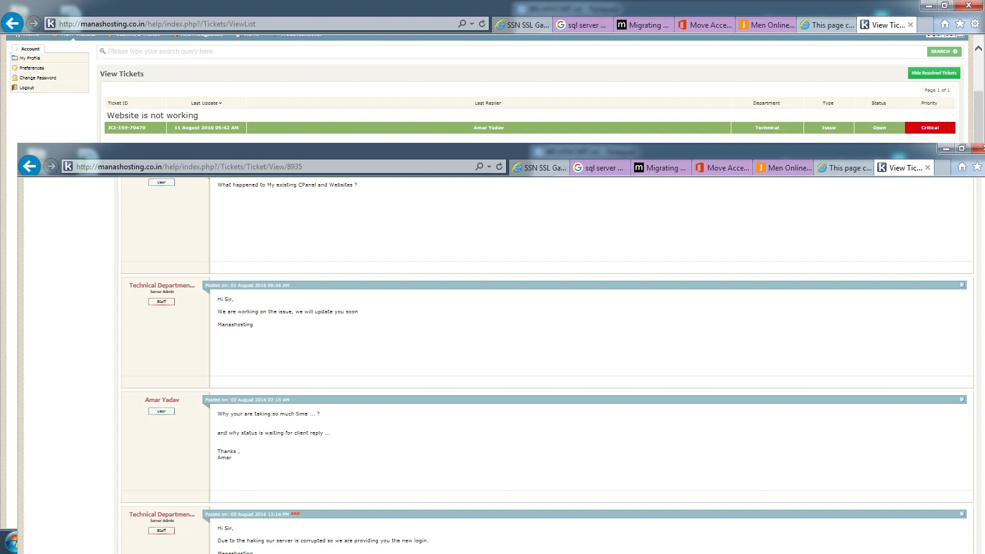Expand the search dropdown arrow in top address bar
The width and height of the screenshot is (985, 554).
pos(472,24)
